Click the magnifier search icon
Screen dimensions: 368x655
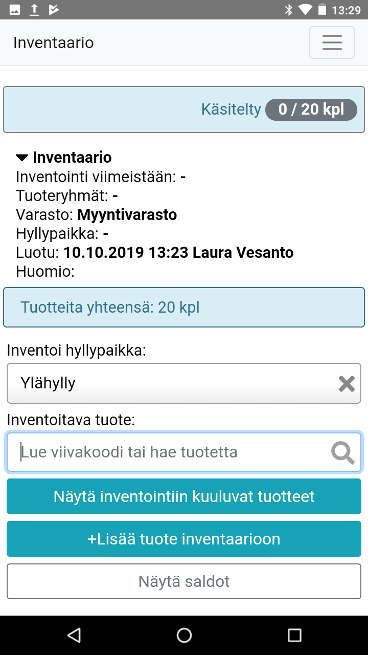pos(342,452)
